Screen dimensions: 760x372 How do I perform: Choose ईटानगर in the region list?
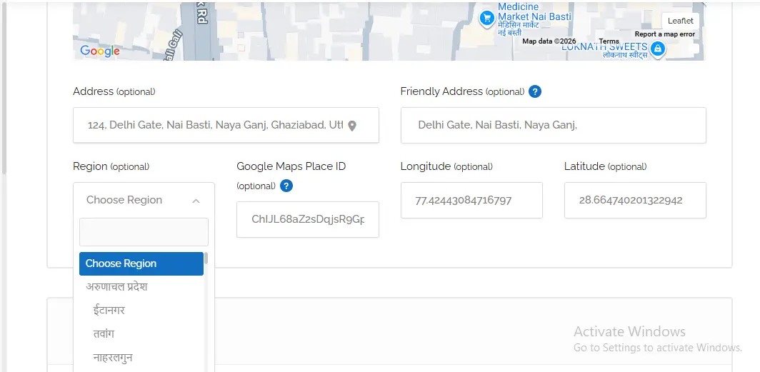coord(109,311)
